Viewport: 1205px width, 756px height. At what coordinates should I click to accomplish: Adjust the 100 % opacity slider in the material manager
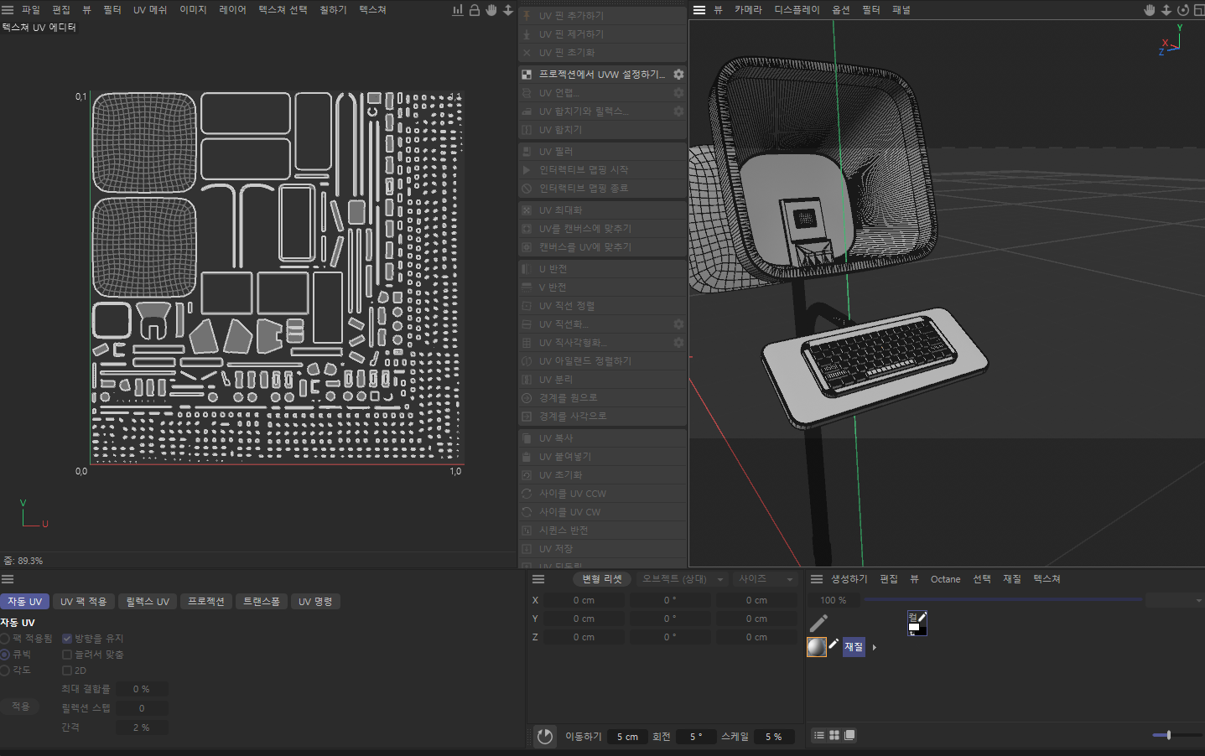pos(1003,600)
